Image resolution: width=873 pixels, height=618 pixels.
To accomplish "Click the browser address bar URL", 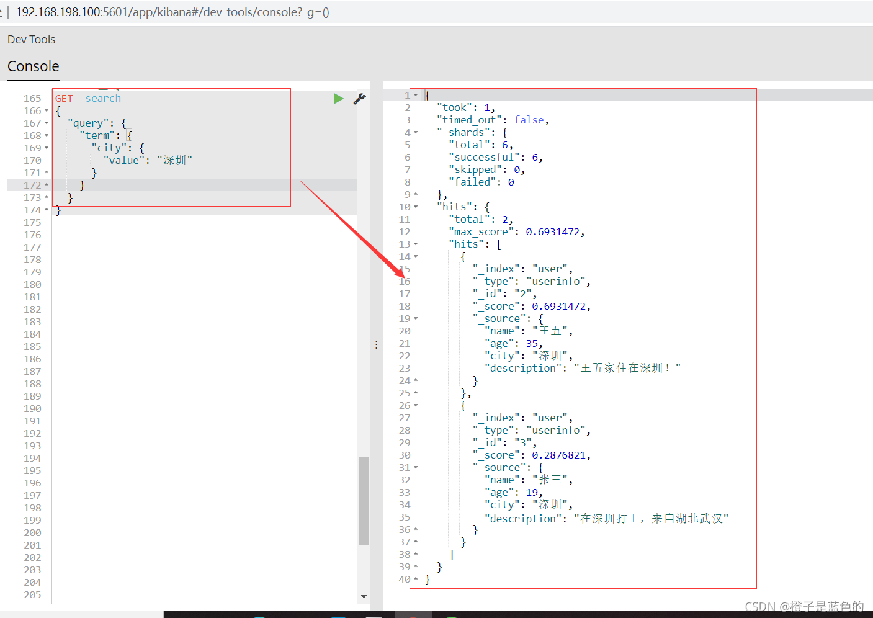I will (x=172, y=12).
